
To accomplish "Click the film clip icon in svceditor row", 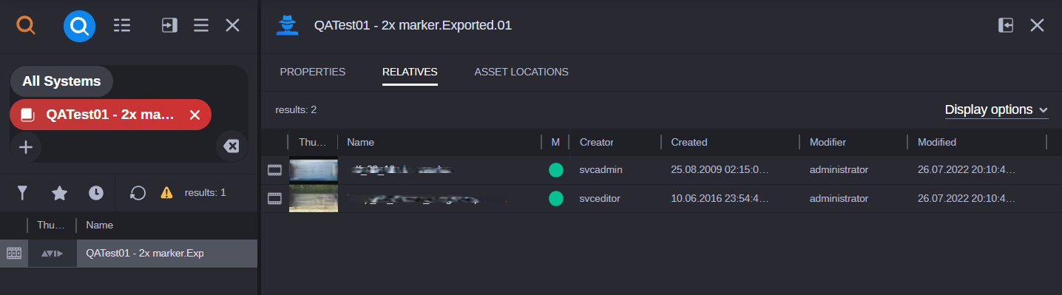I will pos(275,198).
